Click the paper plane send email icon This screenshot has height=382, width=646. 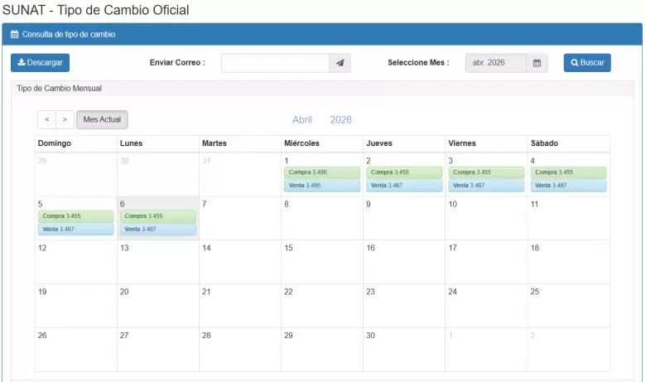point(340,63)
